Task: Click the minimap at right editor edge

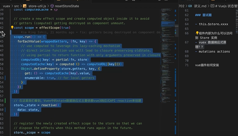Action: click(237, 21)
